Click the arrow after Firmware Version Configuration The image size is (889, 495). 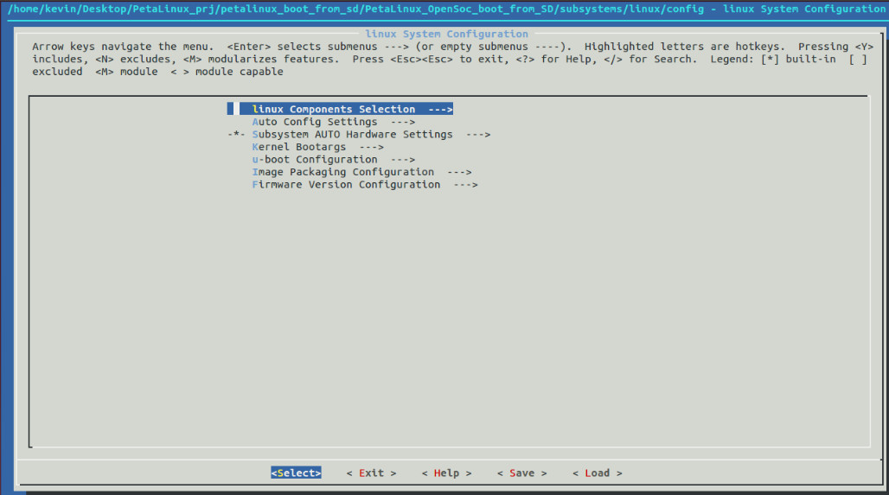[x=465, y=184]
